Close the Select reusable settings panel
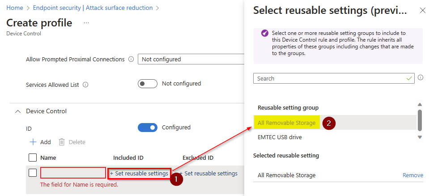The width and height of the screenshot is (429, 196). (x=422, y=10)
